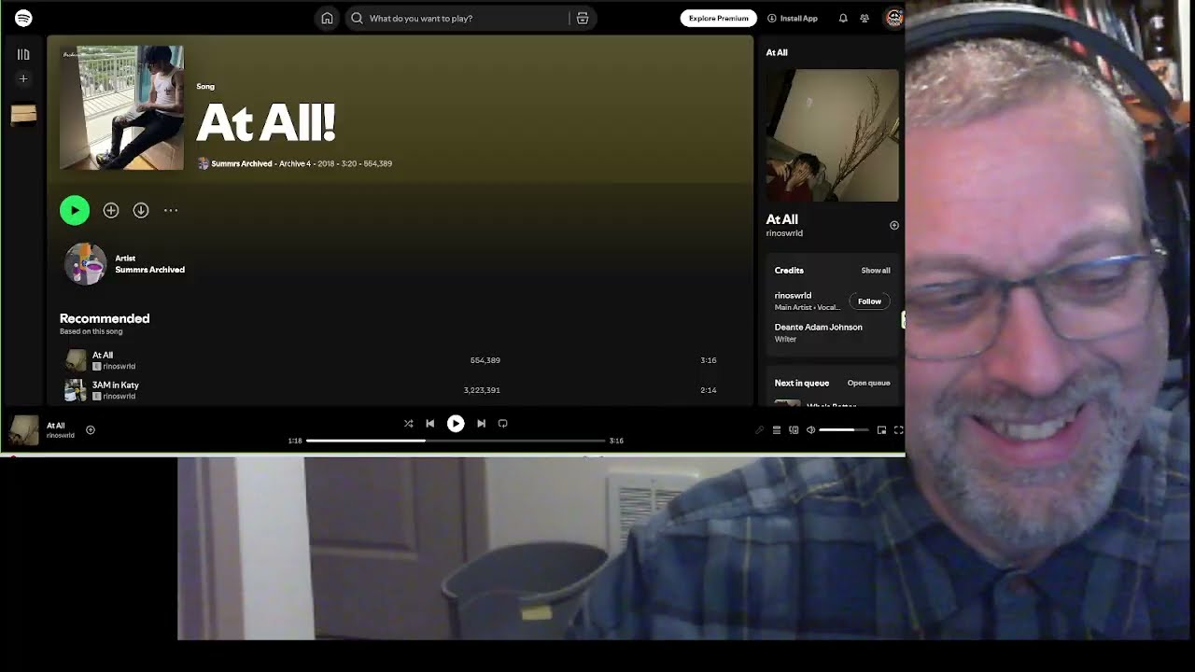Click the now playing bar album thumbnail

coord(24,430)
